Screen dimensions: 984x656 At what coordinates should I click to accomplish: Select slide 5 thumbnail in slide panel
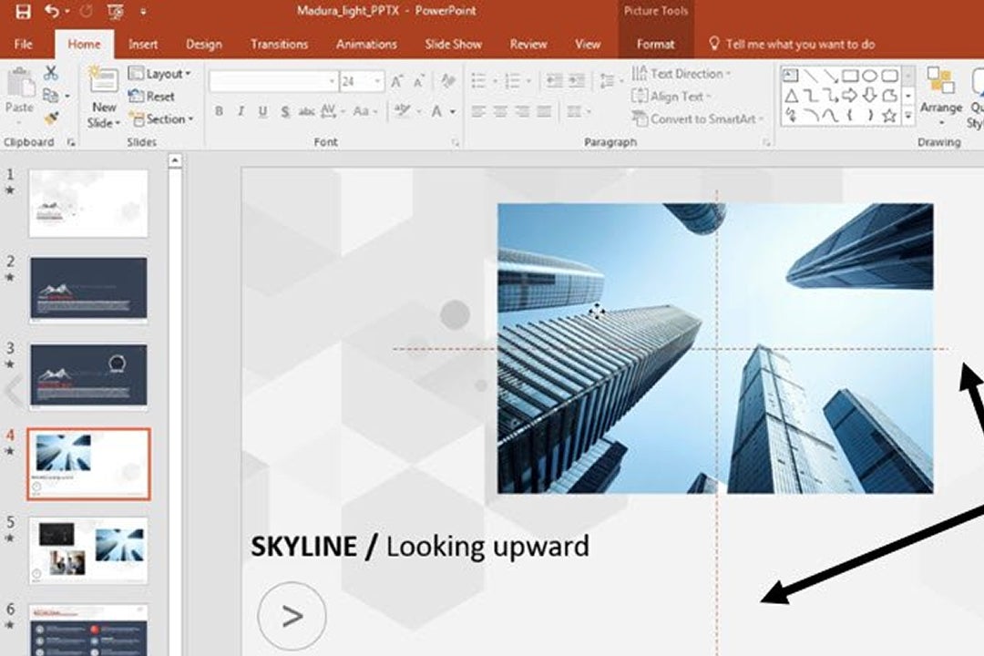click(x=88, y=550)
